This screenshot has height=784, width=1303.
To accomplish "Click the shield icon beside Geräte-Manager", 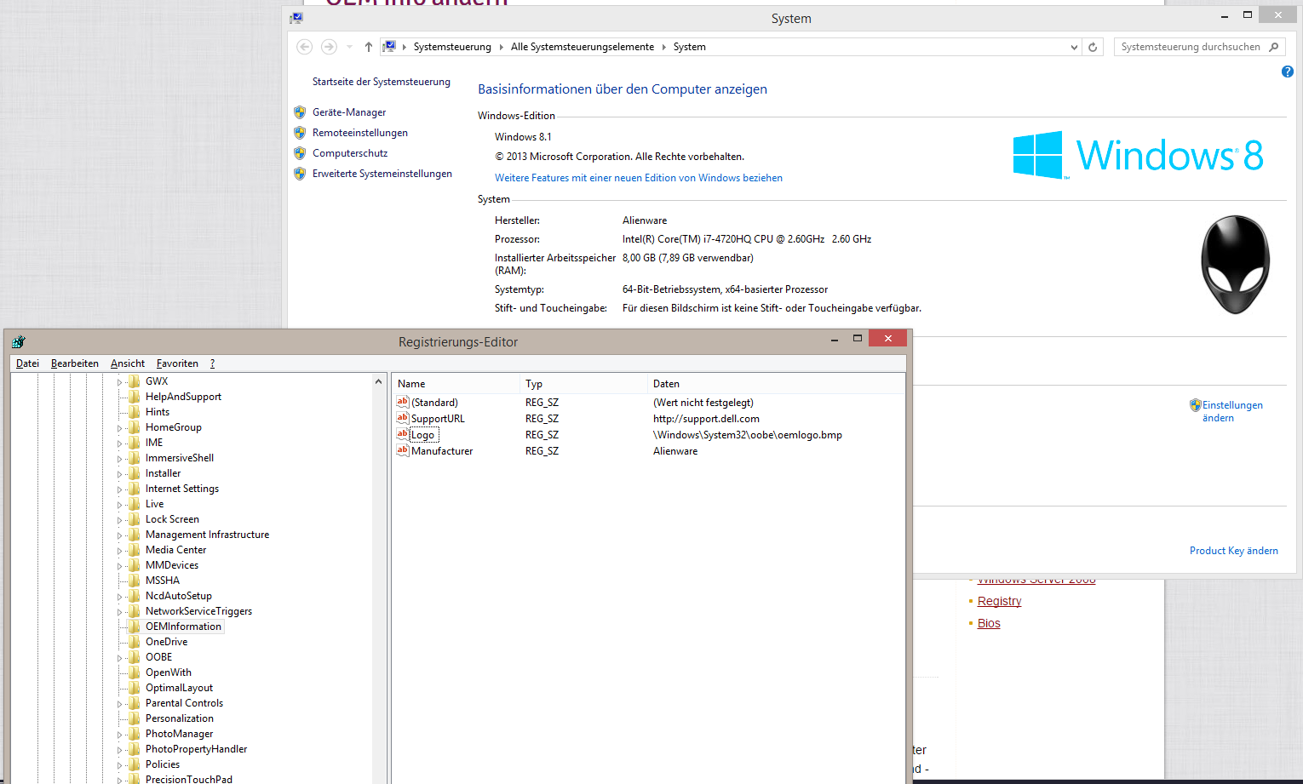I will click(x=300, y=112).
